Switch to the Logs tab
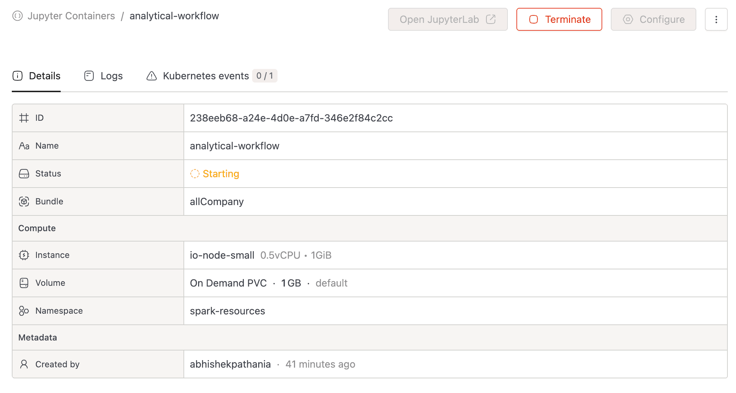Screen dimensions: 736x393 [x=104, y=76]
